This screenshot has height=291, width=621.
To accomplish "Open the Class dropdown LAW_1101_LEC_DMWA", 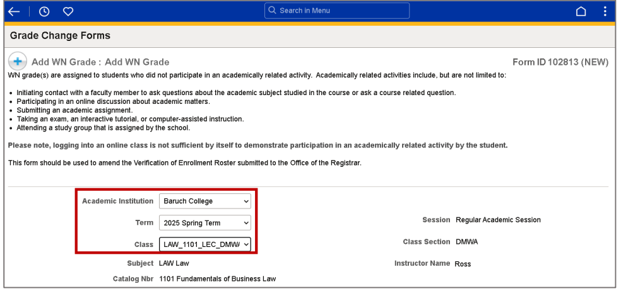I will pyautogui.click(x=204, y=244).
